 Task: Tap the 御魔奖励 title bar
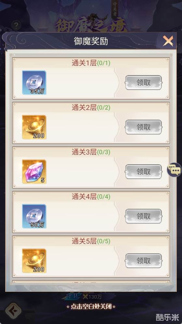[x=91, y=41]
